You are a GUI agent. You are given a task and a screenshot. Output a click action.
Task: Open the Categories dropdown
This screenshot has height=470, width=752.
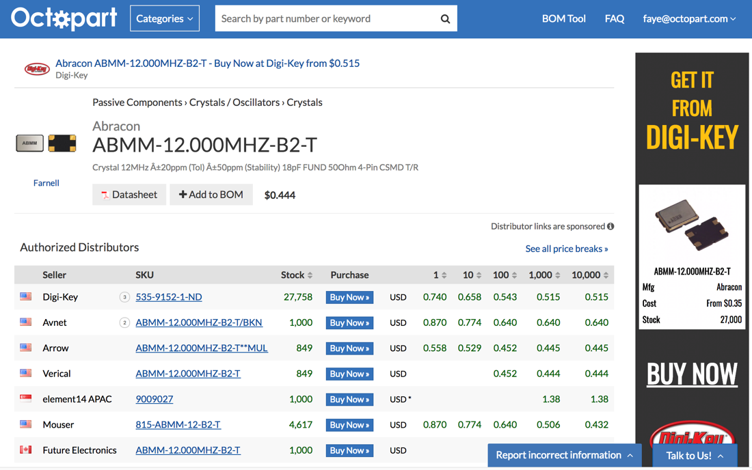coord(165,18)
